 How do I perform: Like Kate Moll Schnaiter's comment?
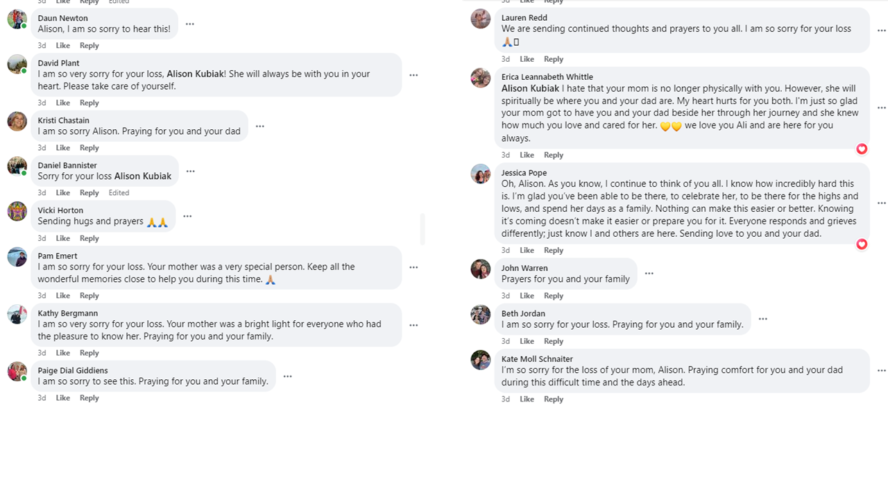pyautogui.click(x=527, y=399)
